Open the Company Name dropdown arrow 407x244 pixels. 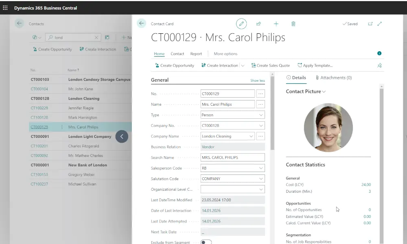[x=251, y=136]
